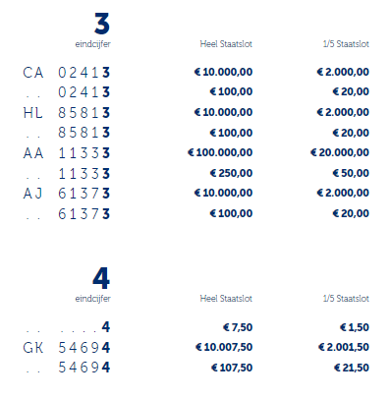
Task: Click the large eindcijfer 4 heading
Action: point(101,278)
